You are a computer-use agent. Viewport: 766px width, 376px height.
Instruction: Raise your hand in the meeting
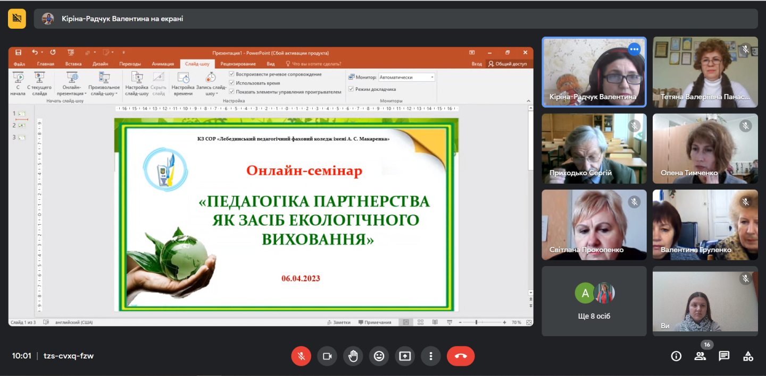click(353, 356)
